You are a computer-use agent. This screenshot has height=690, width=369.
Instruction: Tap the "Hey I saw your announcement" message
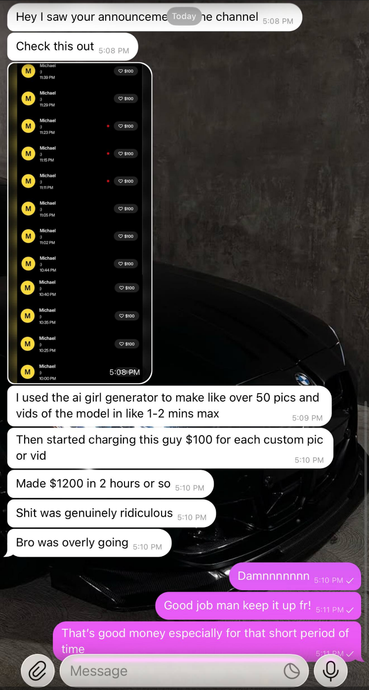point(155,17)
